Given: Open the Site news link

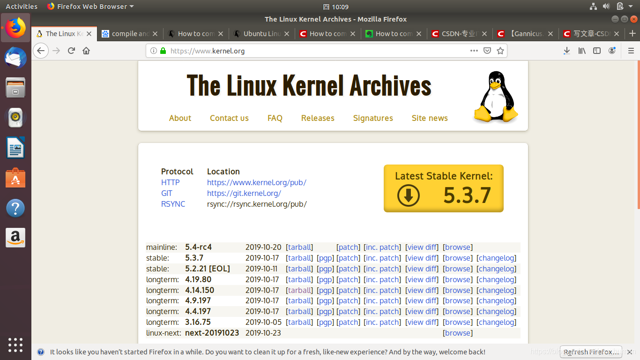Looking at the screenshot, I should (x=430, y=118).
